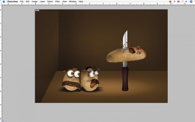Screen dimensions: 195x122
Task: Open the Image menu
Action: (34, 2)
